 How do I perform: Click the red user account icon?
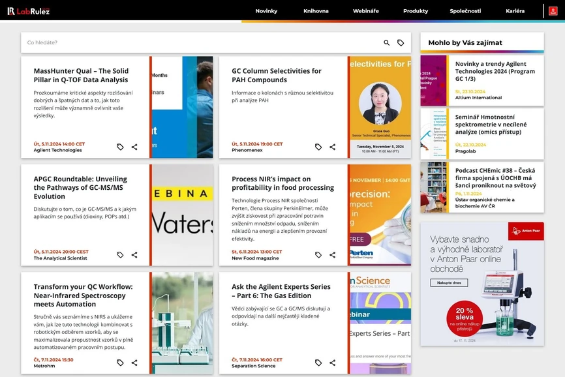tap(553, 11)
